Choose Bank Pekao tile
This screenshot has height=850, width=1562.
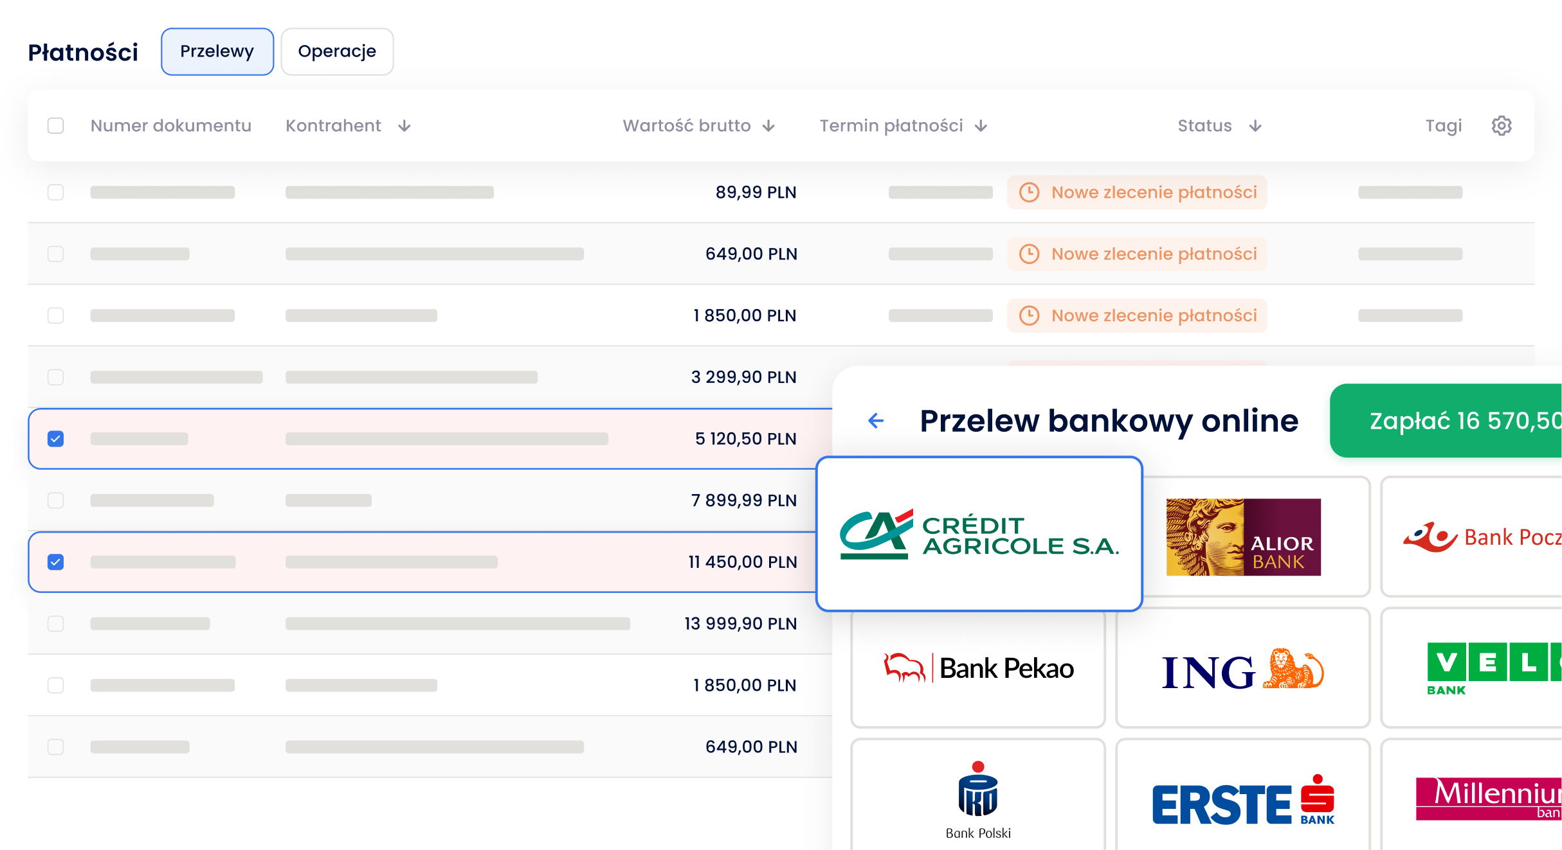pos(978,668)
